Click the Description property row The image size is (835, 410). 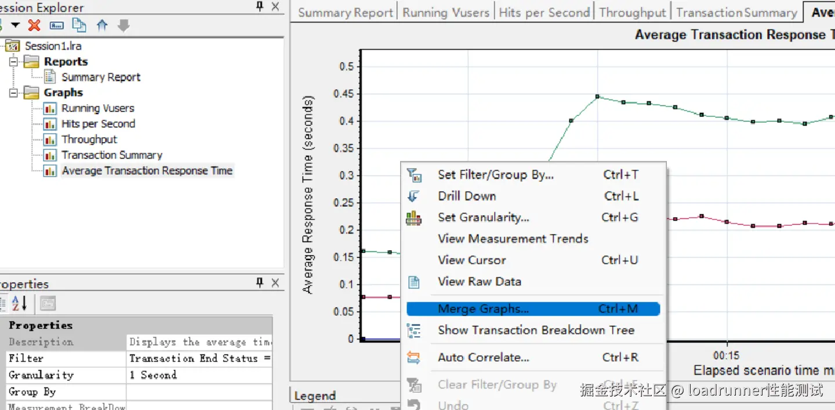point(139,342)
